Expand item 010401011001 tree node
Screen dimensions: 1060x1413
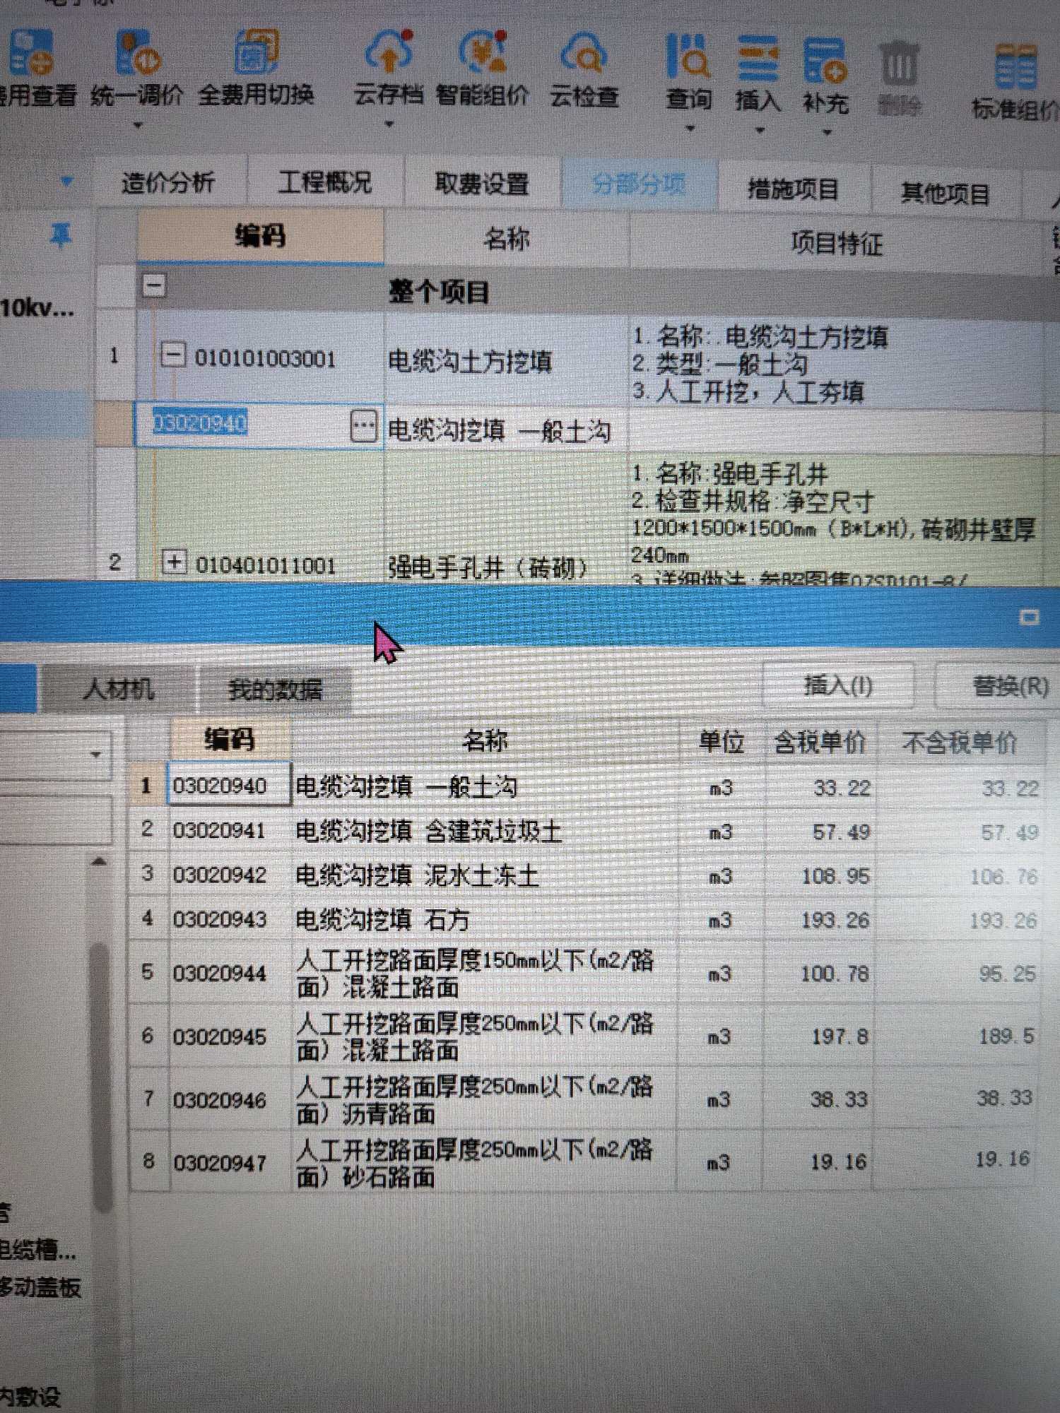point(174,562)
